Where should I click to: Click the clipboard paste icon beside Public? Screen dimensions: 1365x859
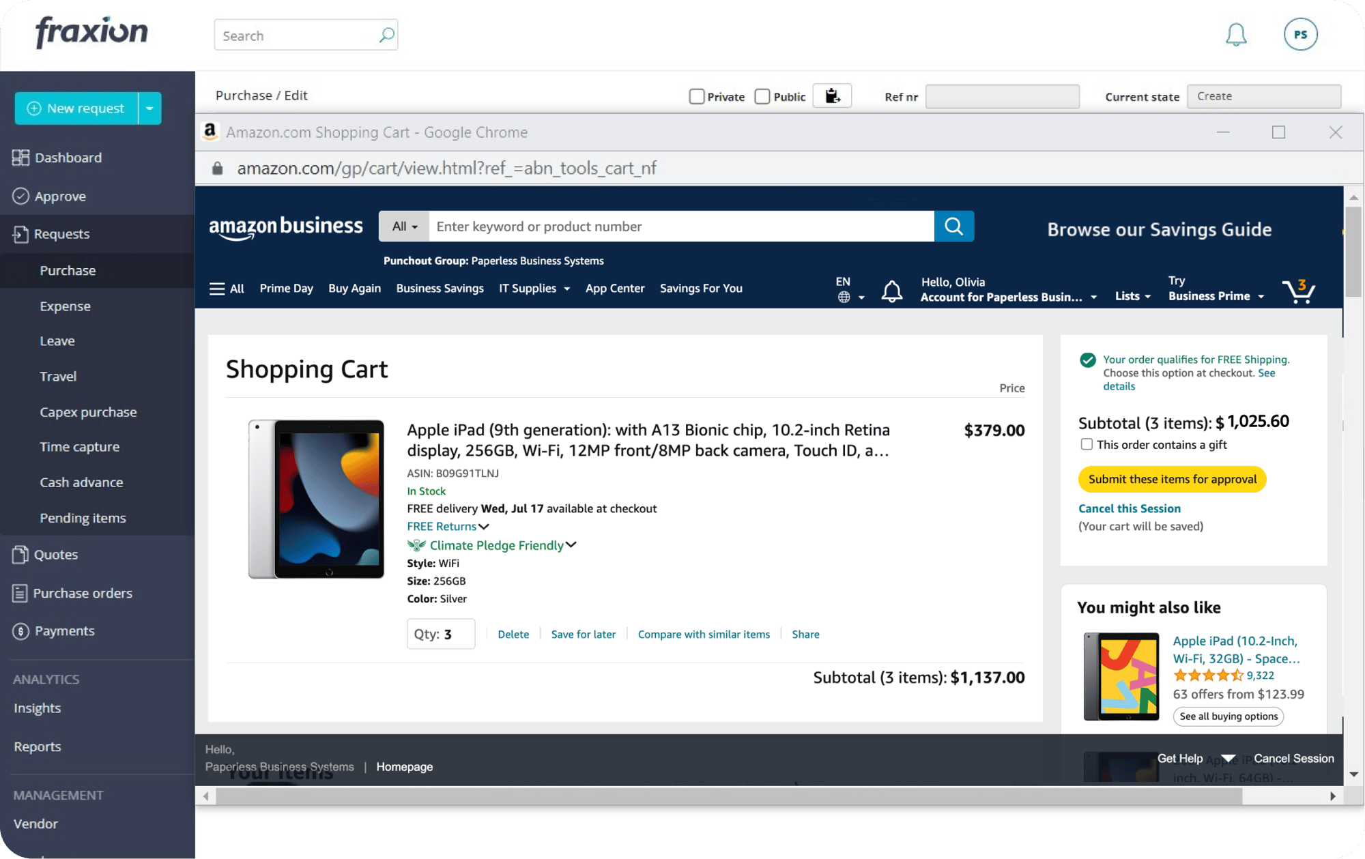tap(832, 96)
